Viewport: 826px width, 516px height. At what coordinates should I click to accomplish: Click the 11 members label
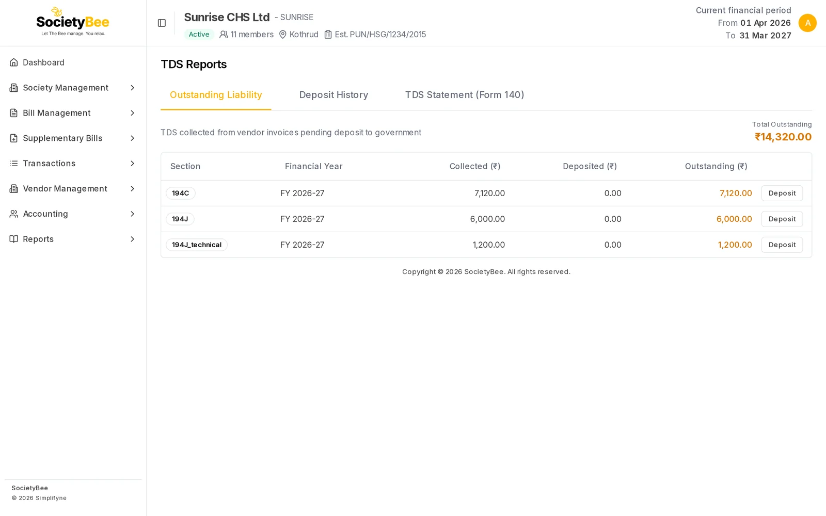pyautogui.click(x=252, y=35)
